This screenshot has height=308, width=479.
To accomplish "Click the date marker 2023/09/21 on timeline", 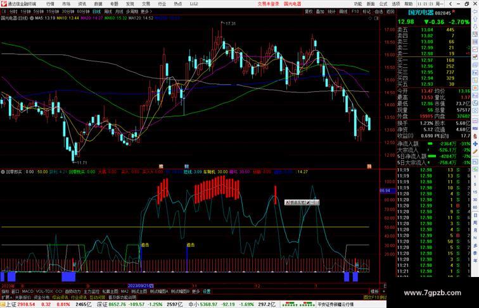I will pyautogui.click(x=141, y=286).
